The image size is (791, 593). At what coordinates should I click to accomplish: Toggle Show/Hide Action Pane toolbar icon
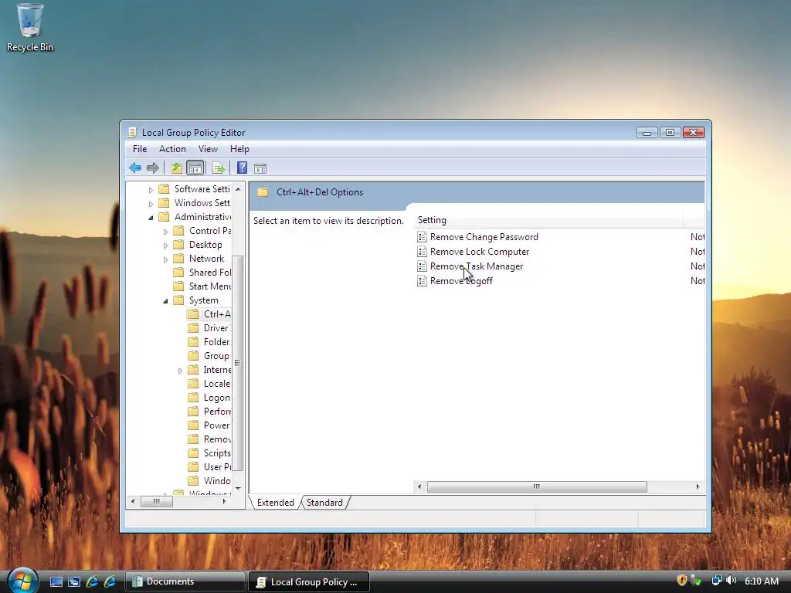tap(260, 168)
